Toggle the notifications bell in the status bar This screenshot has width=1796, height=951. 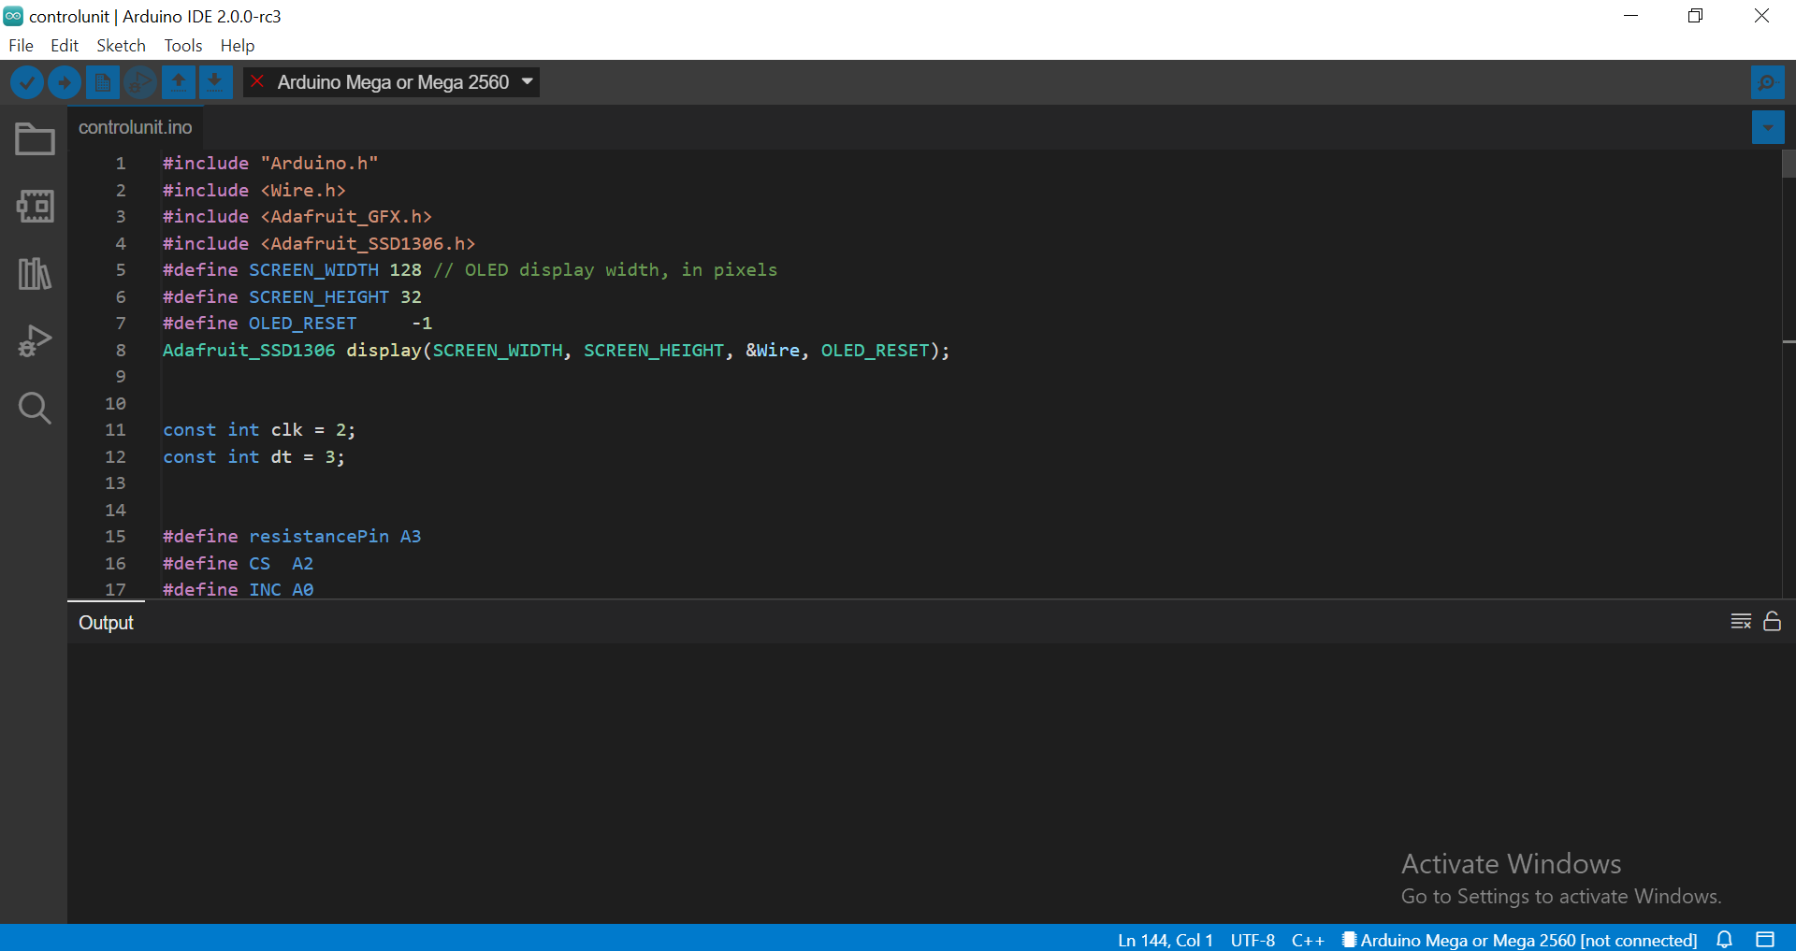(x=1724, y=940)
